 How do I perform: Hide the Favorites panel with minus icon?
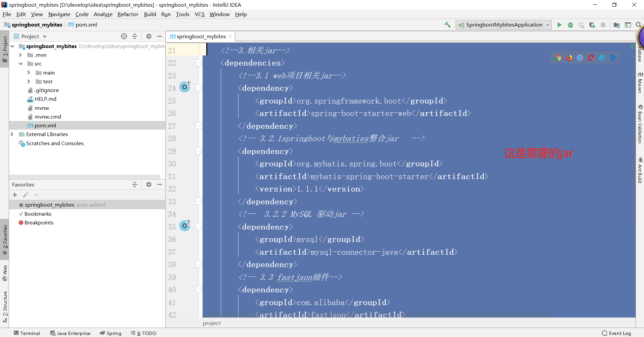point(160,184)
